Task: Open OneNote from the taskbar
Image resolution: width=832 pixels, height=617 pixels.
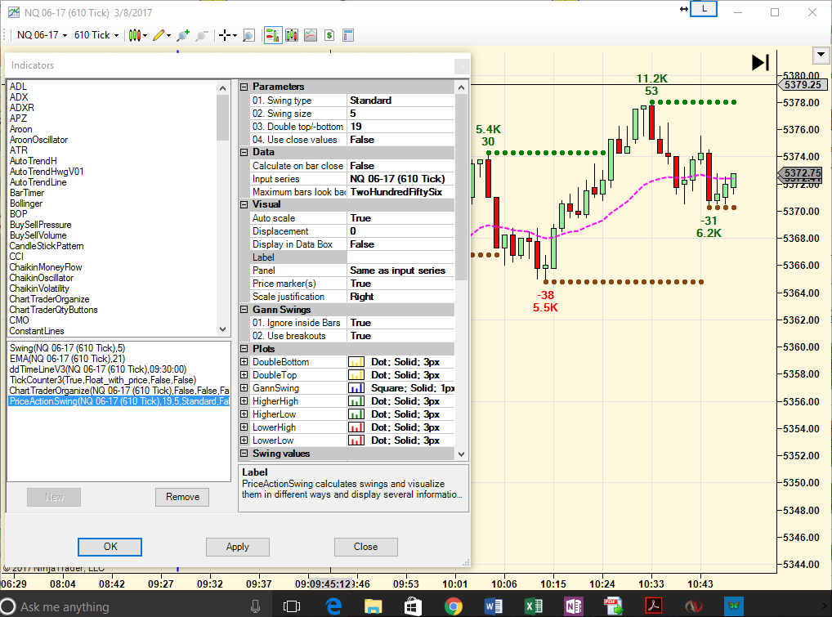Action: [574, 606]
